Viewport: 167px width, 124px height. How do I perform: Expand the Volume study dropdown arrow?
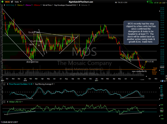89,5
